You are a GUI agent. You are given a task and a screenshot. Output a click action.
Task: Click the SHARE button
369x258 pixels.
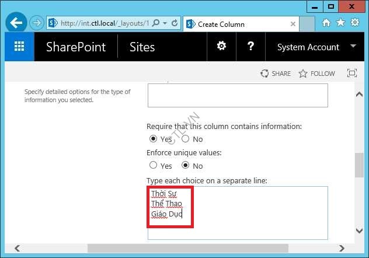click(276, 74)
